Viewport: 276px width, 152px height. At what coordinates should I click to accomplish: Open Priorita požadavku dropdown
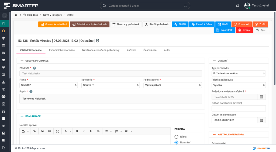coord(239,85)
